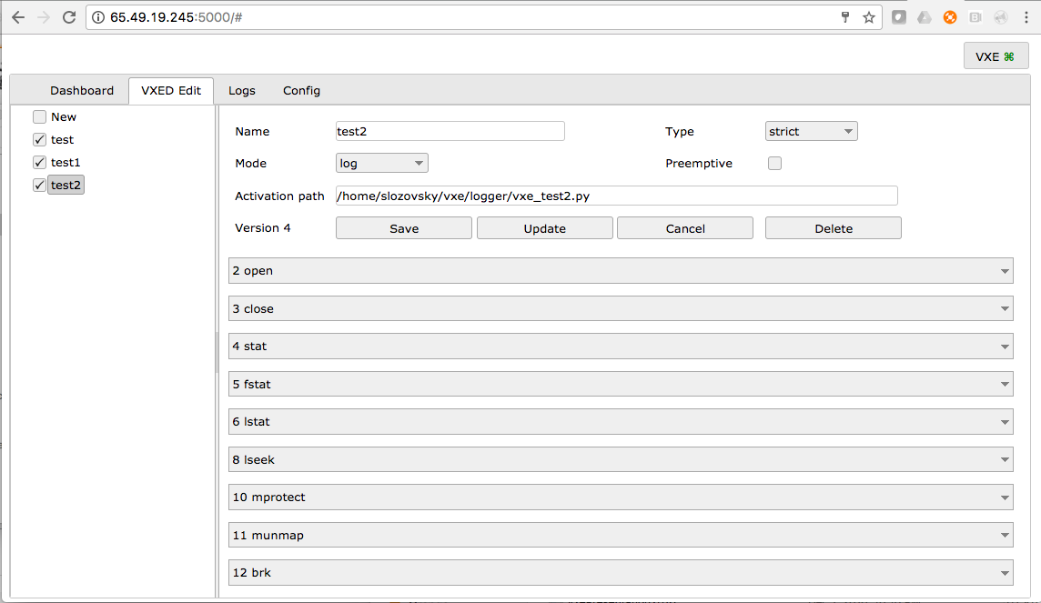This screenshot has height=603, width=1041.
Task: Enable the Preemptive checkbox
Action: [774, 163]
